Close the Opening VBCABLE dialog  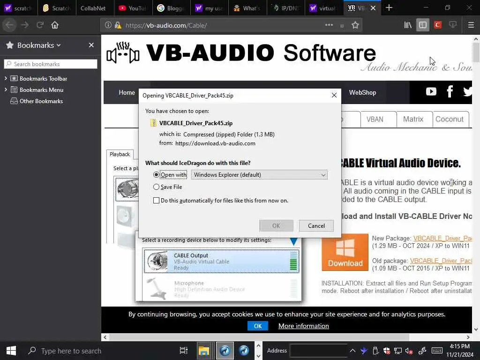coord(334,96)
